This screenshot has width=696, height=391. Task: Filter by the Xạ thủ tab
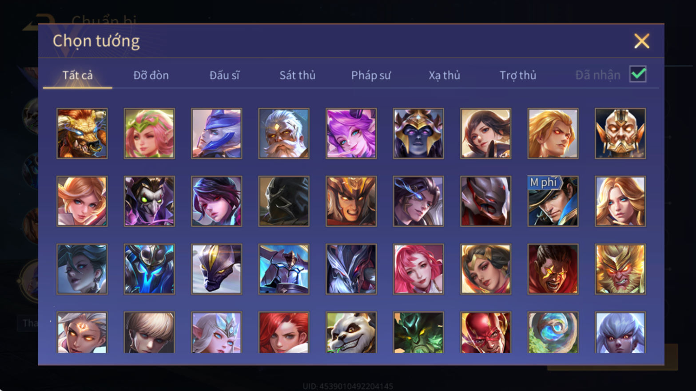pos(444,75)
